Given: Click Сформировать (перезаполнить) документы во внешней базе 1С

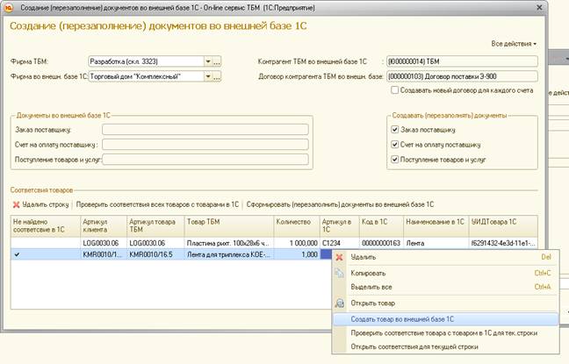Looking at the screenshot, I should pyautogui.click(x=340, y=204).
